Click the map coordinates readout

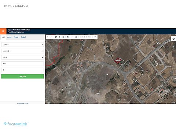coord(85,37)
